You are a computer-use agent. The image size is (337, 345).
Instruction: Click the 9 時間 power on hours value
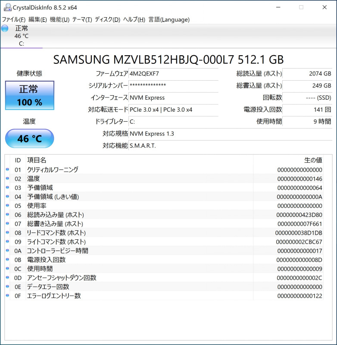tap(307, 122)
